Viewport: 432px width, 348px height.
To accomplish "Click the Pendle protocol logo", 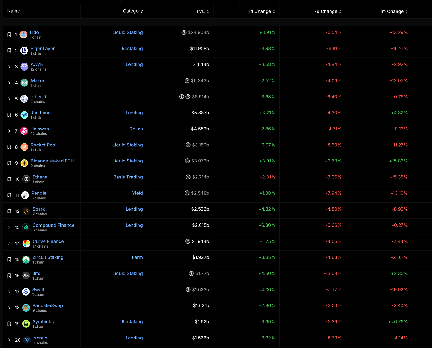I will 25,195.
